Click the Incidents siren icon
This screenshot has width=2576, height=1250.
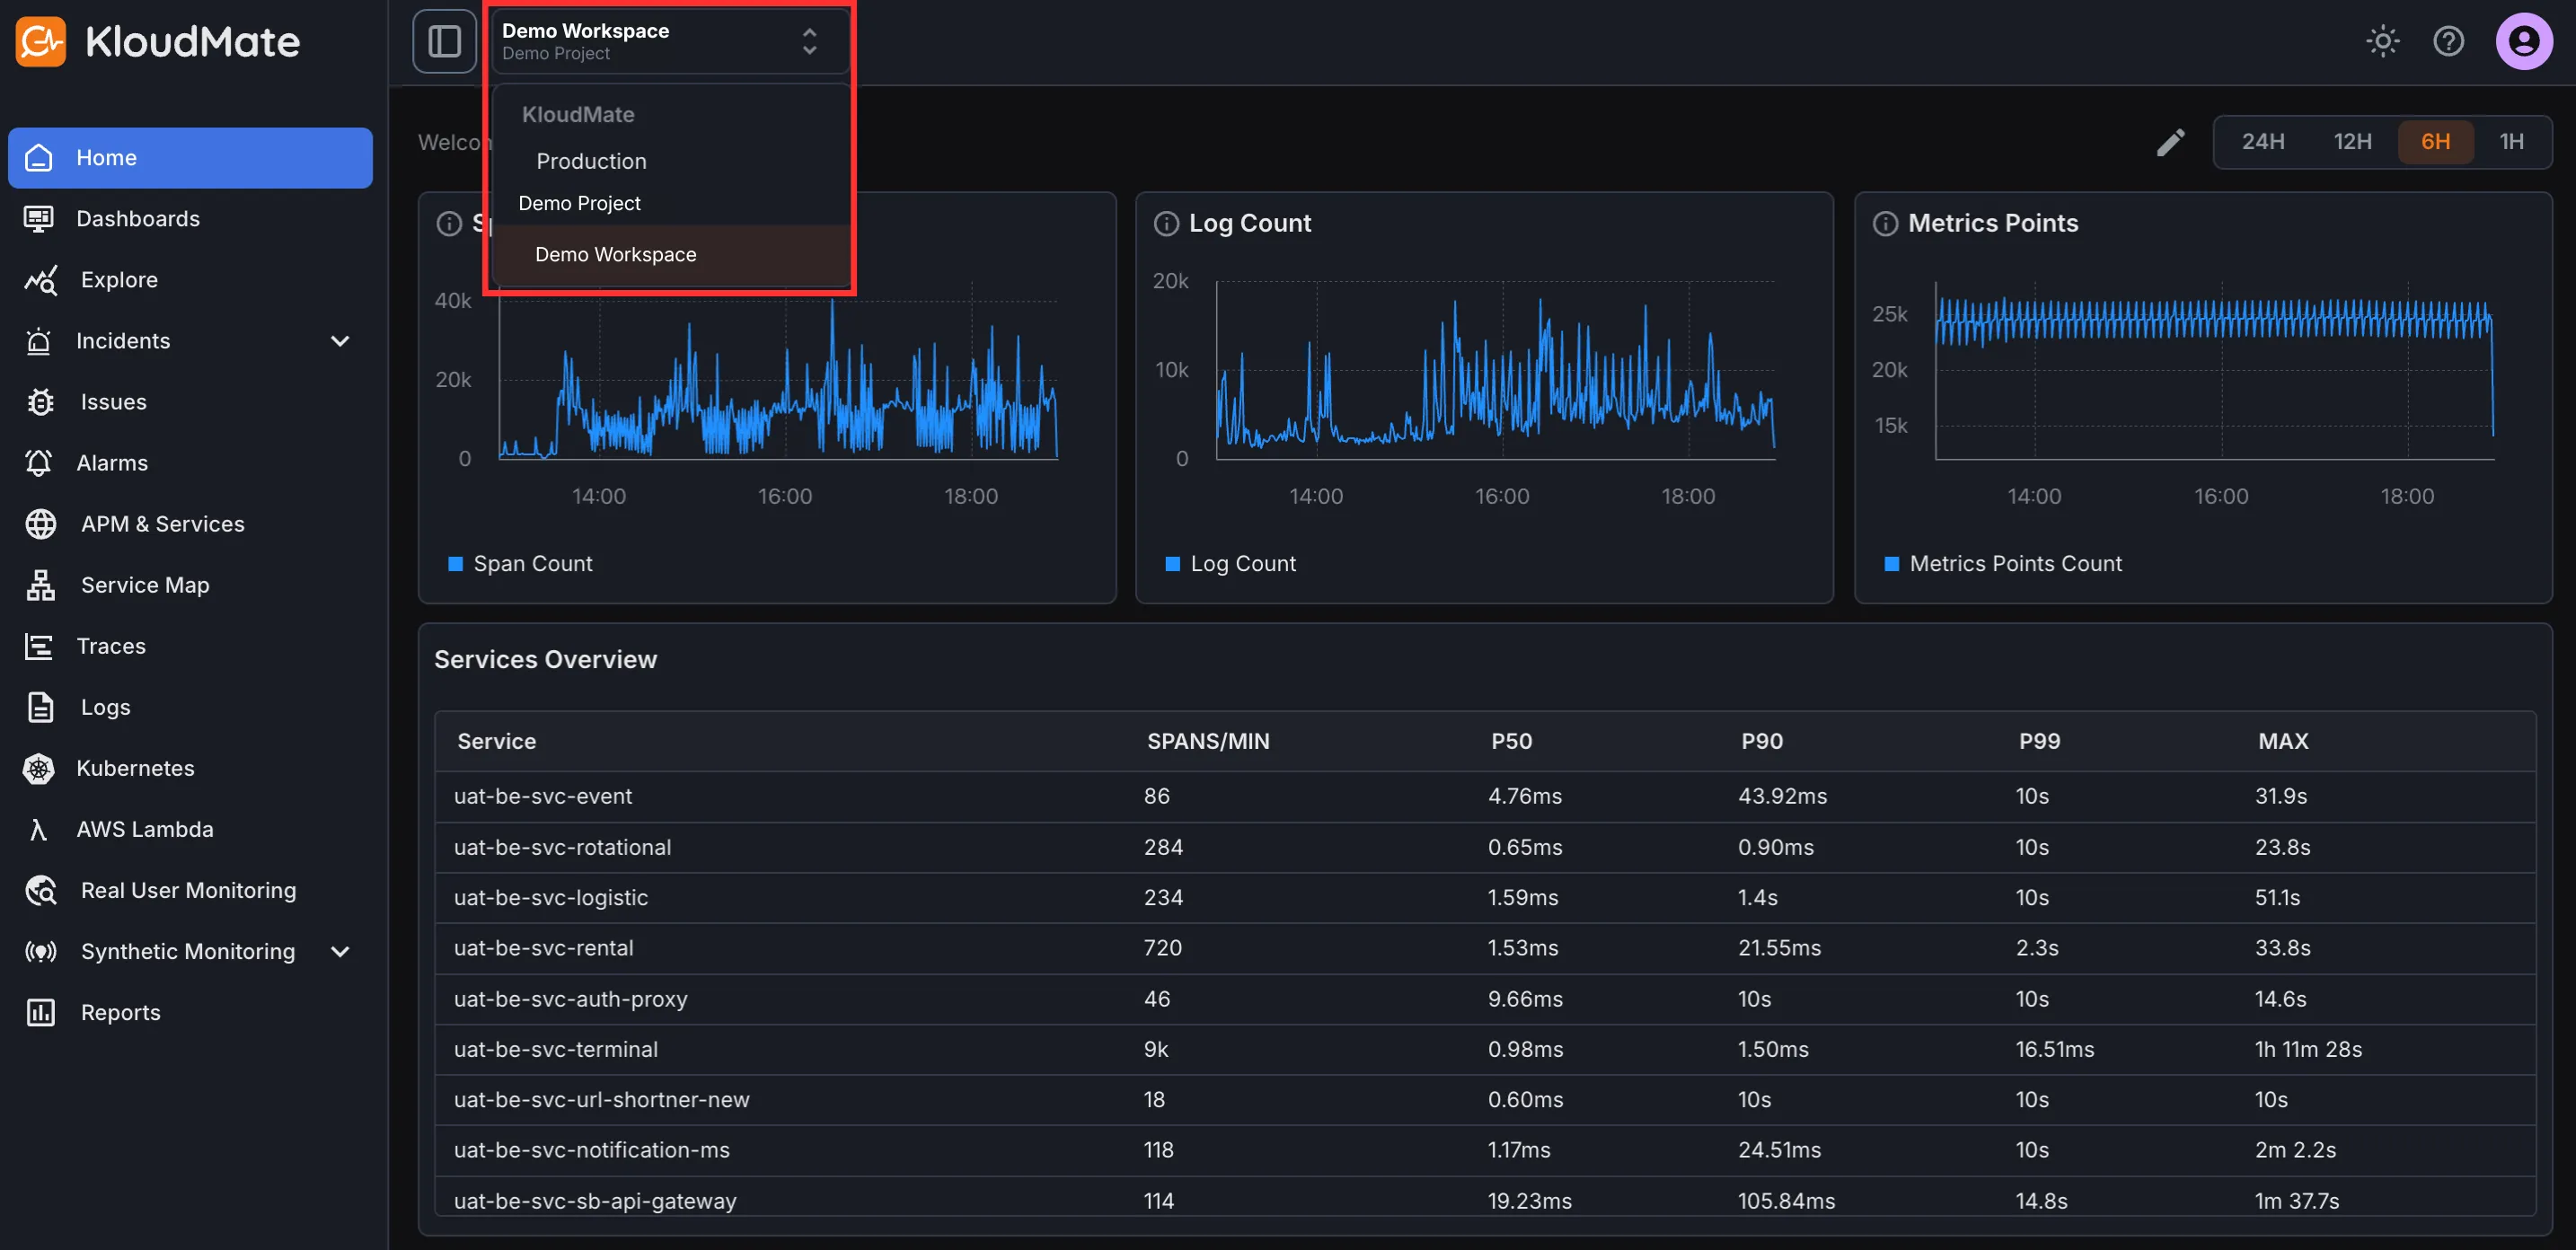pyautogui.click(x=39, y=341)
